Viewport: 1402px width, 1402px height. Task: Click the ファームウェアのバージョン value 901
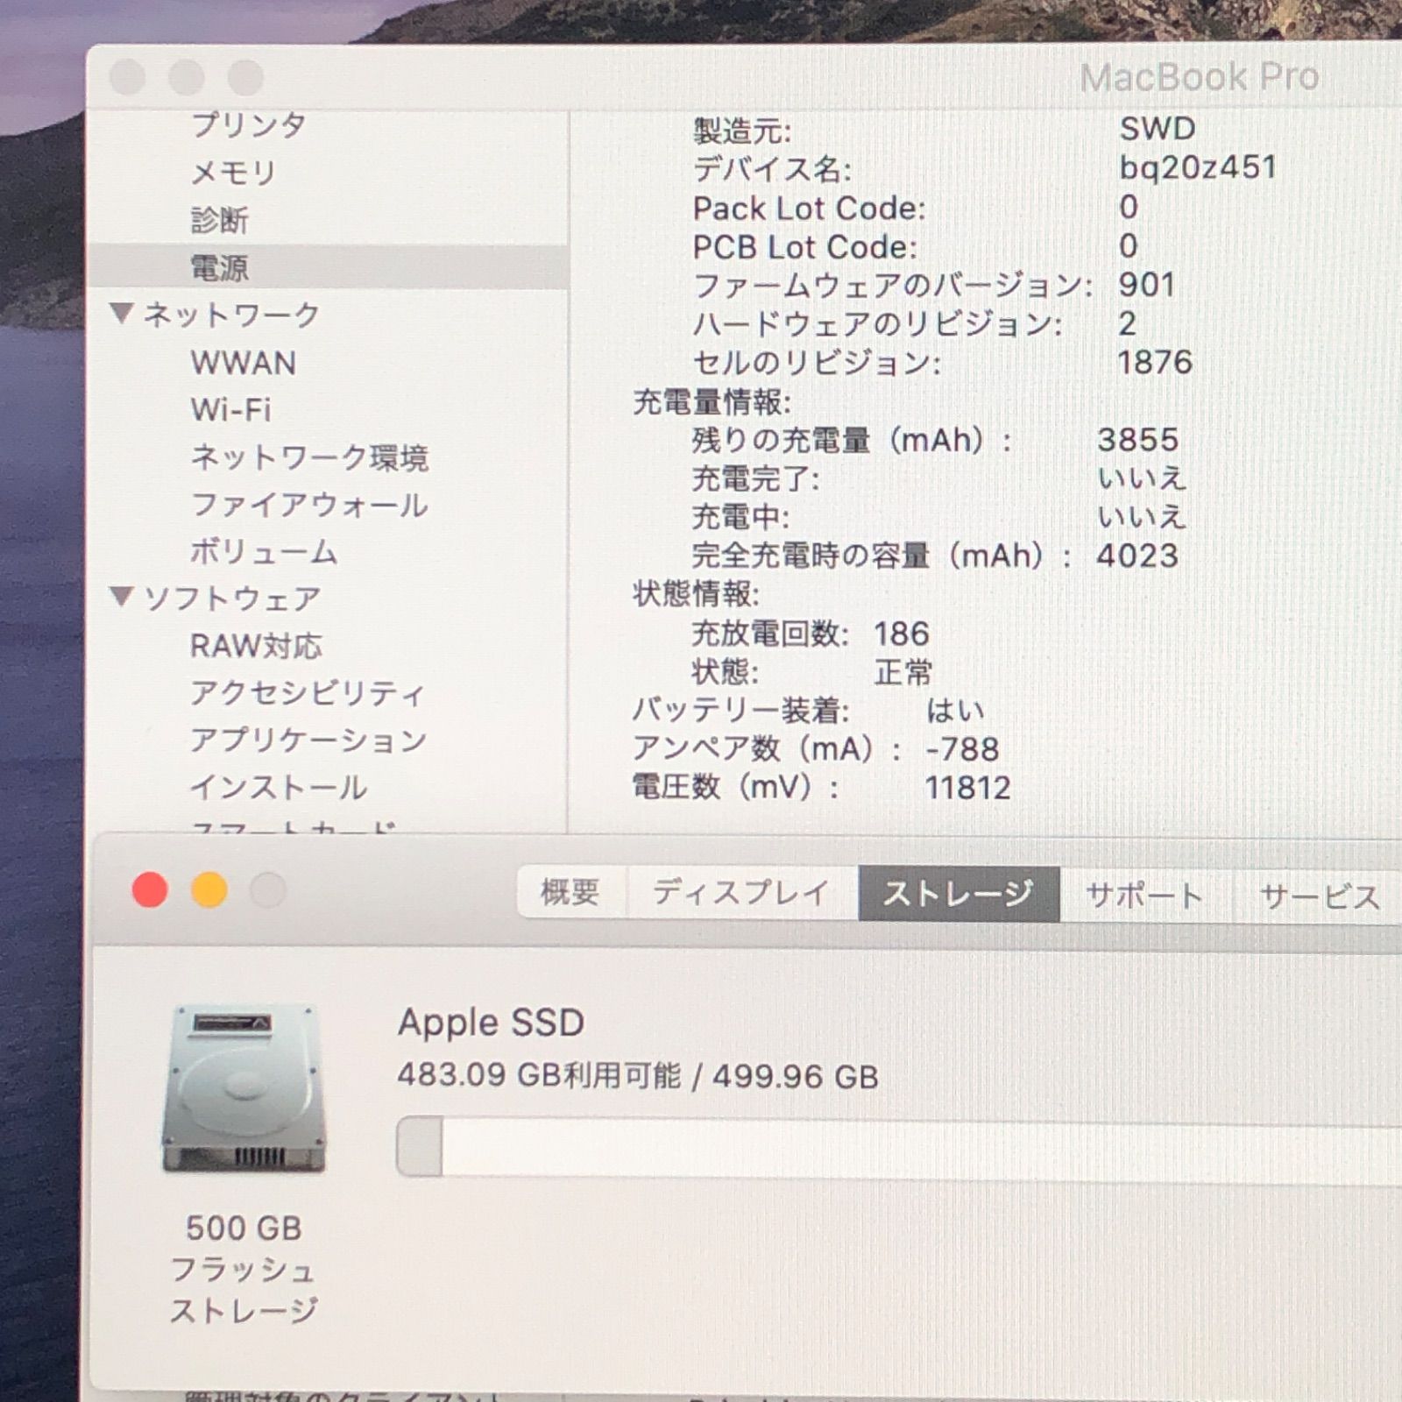1147,285
